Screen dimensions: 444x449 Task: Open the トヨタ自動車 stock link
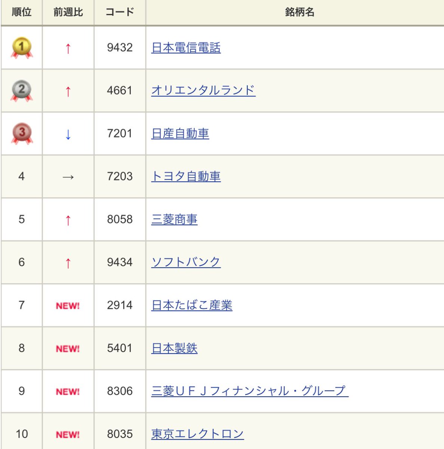pyautogui.click(x=186, y=177)
